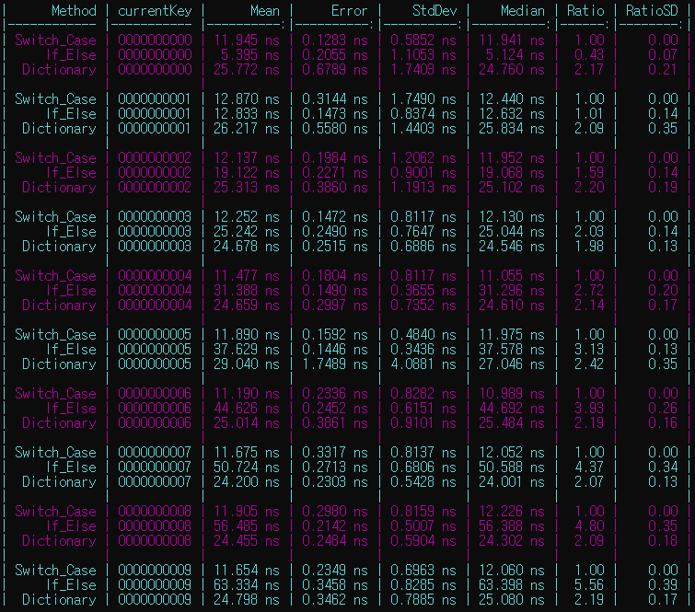
Task: Click the mean value 29.040 ns
Action: 247,364
